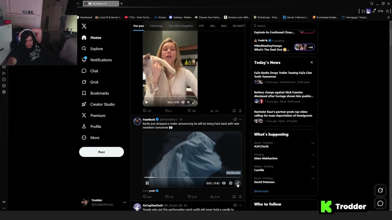Mute the cat video volume icon
Screen dimensions: 392x220
point(183,102)
